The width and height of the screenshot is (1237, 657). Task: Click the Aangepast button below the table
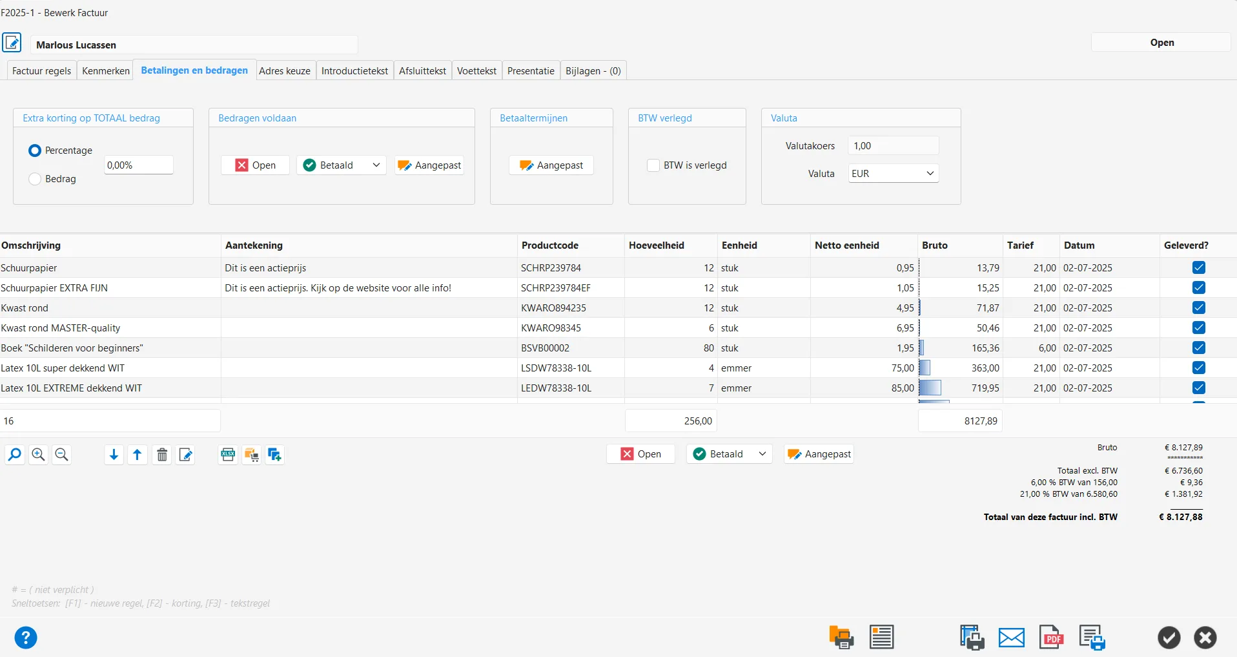click(819, 454)
